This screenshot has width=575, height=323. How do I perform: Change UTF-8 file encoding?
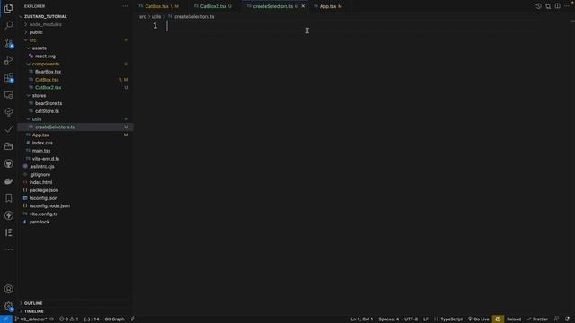point(411,319)
